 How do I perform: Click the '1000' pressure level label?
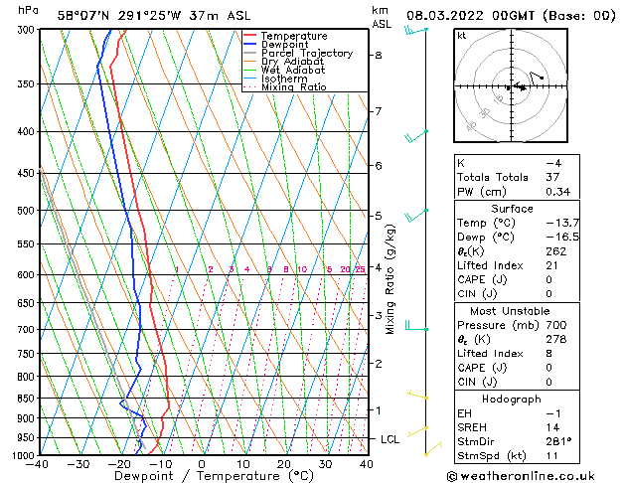pos(26,455)
